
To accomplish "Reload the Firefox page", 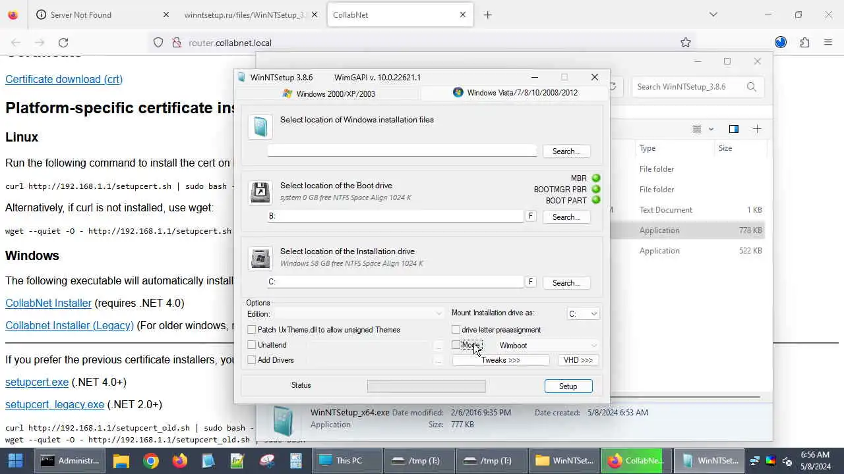I will (x=63, y=43).
